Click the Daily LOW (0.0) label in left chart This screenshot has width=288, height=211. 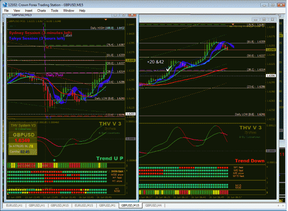click(110, 98)
